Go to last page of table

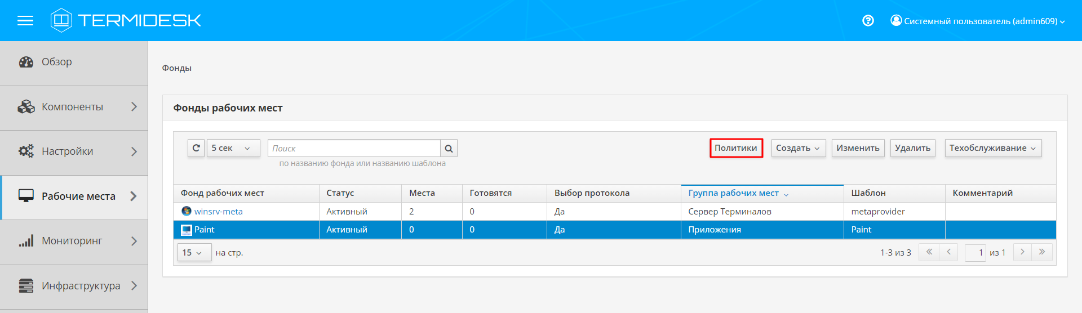click(1042, 252)
